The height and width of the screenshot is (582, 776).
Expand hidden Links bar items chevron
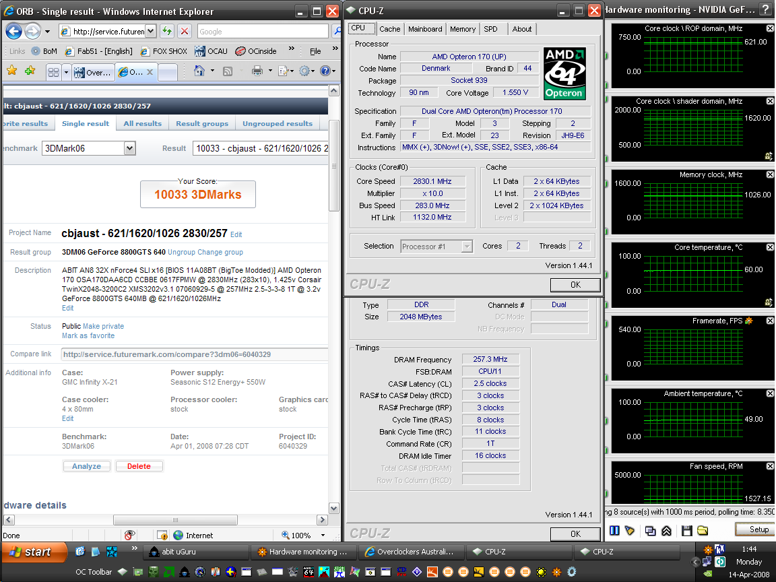(x=292, y=48)
